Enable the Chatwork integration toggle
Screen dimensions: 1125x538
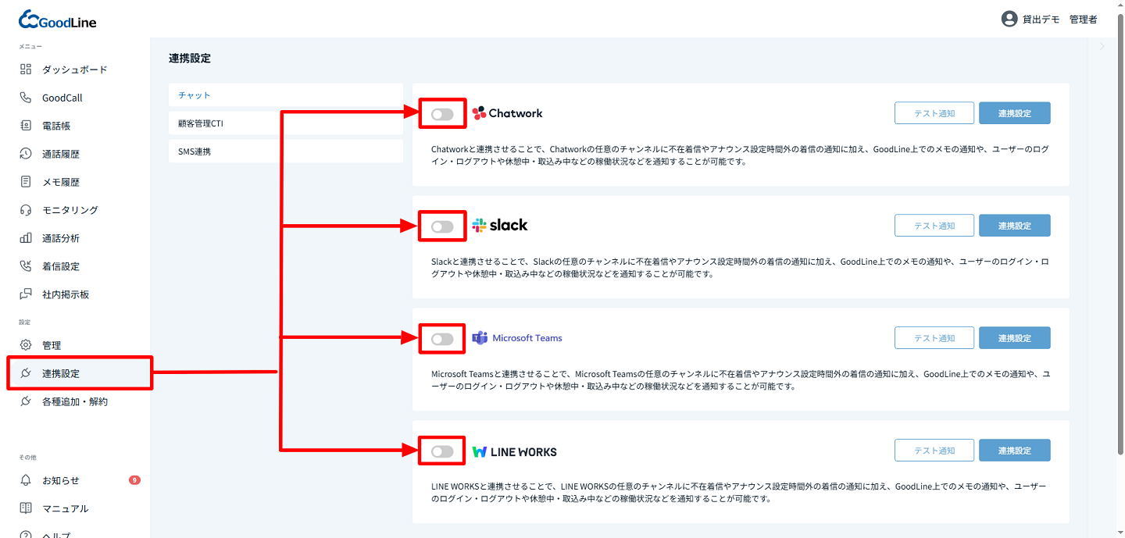pos(442,114)
